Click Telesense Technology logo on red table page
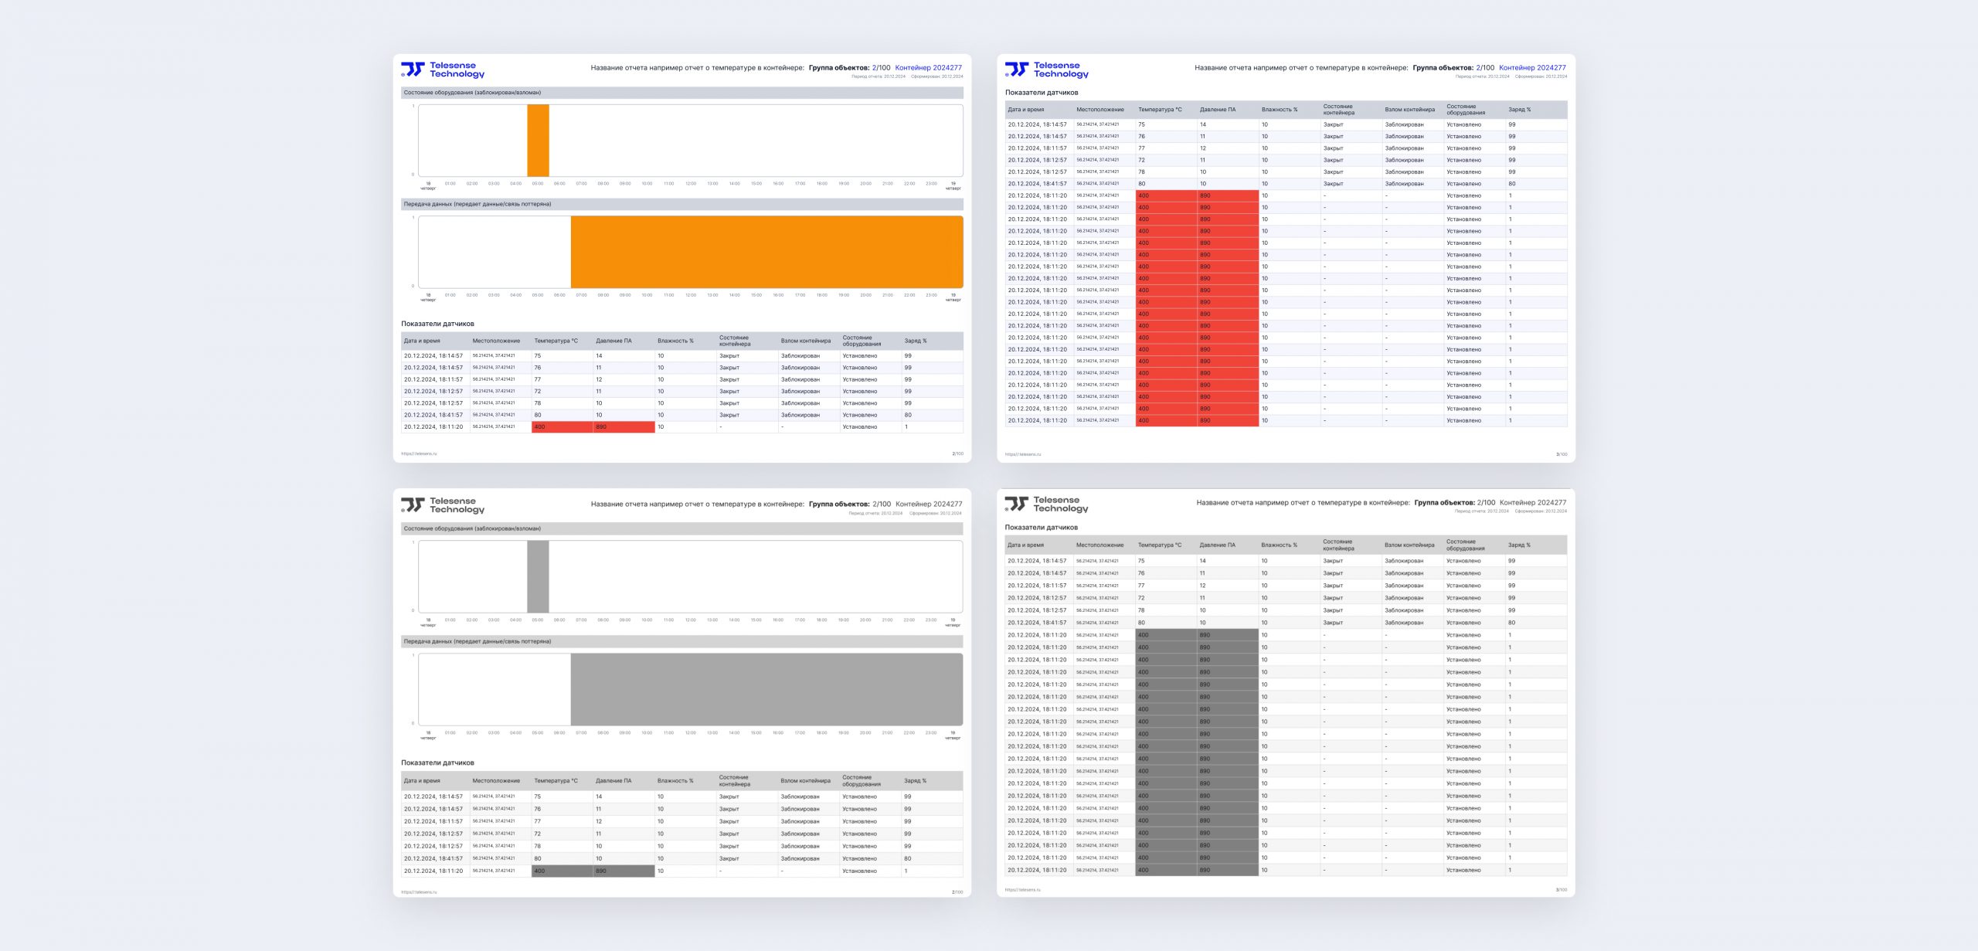This screenshot has height=951, width=1978. [x=1047, y=70]
